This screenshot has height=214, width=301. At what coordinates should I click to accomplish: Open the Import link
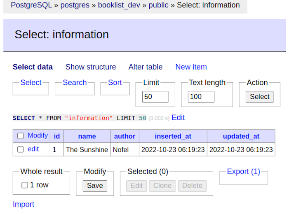tap(24, 205)
